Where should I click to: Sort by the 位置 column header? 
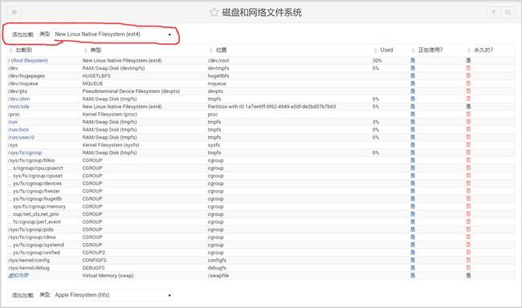click(x=221, y=51)
